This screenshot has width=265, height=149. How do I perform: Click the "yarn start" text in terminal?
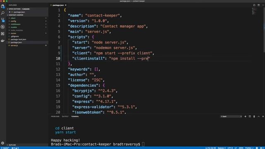click(65, 132)
